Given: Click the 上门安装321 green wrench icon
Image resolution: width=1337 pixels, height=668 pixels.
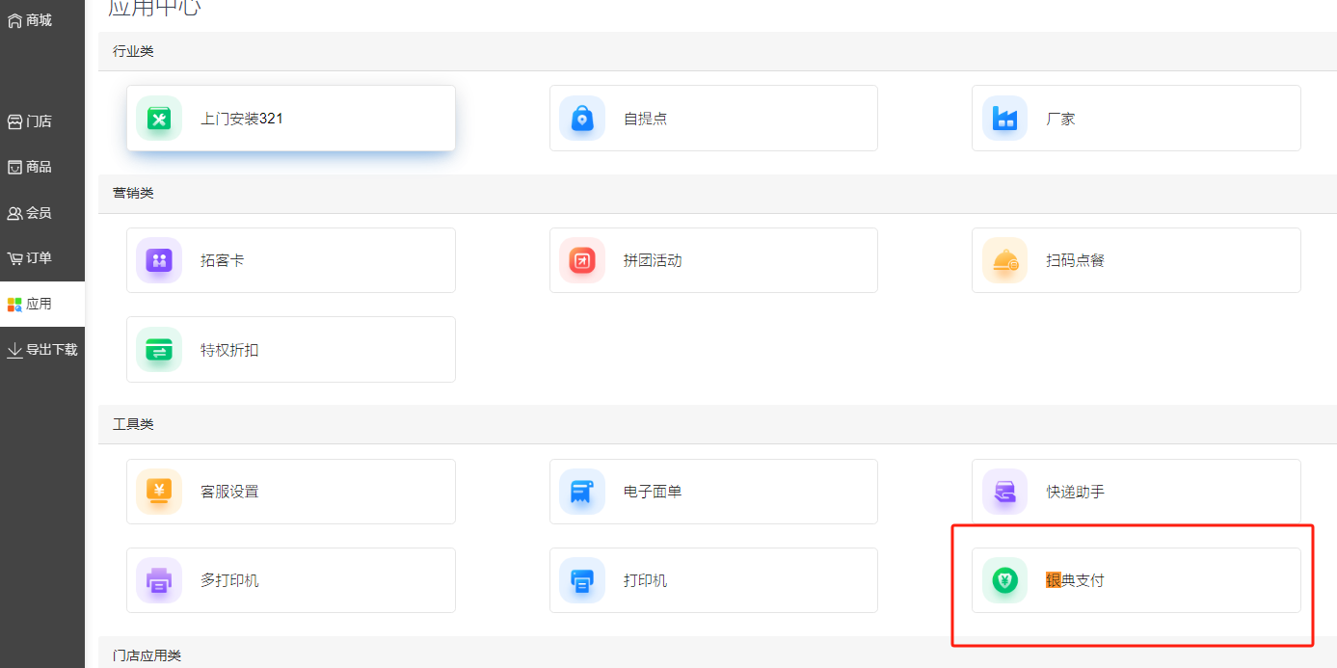Looking at the screenshot, I should click(159, 119).
